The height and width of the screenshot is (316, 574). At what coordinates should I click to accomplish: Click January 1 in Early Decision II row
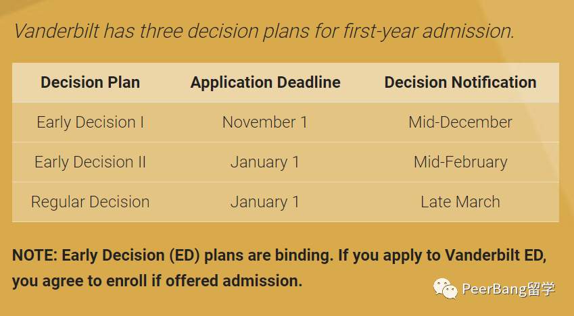265,162
